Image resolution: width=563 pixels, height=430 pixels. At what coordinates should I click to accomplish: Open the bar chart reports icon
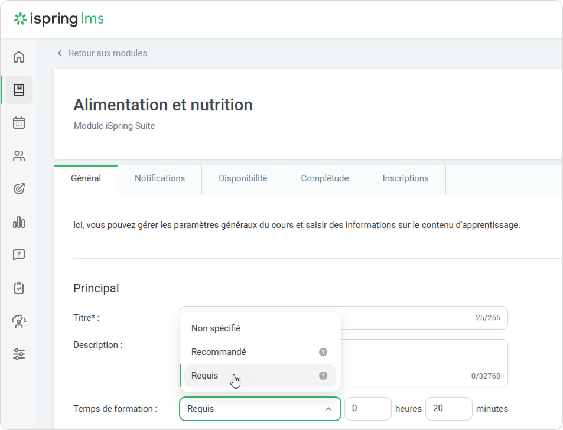coord(19,222)
